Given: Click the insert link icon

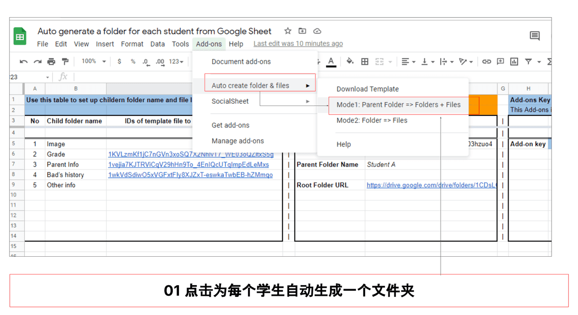Looking at the screenshot, I should tap(486, 62).
